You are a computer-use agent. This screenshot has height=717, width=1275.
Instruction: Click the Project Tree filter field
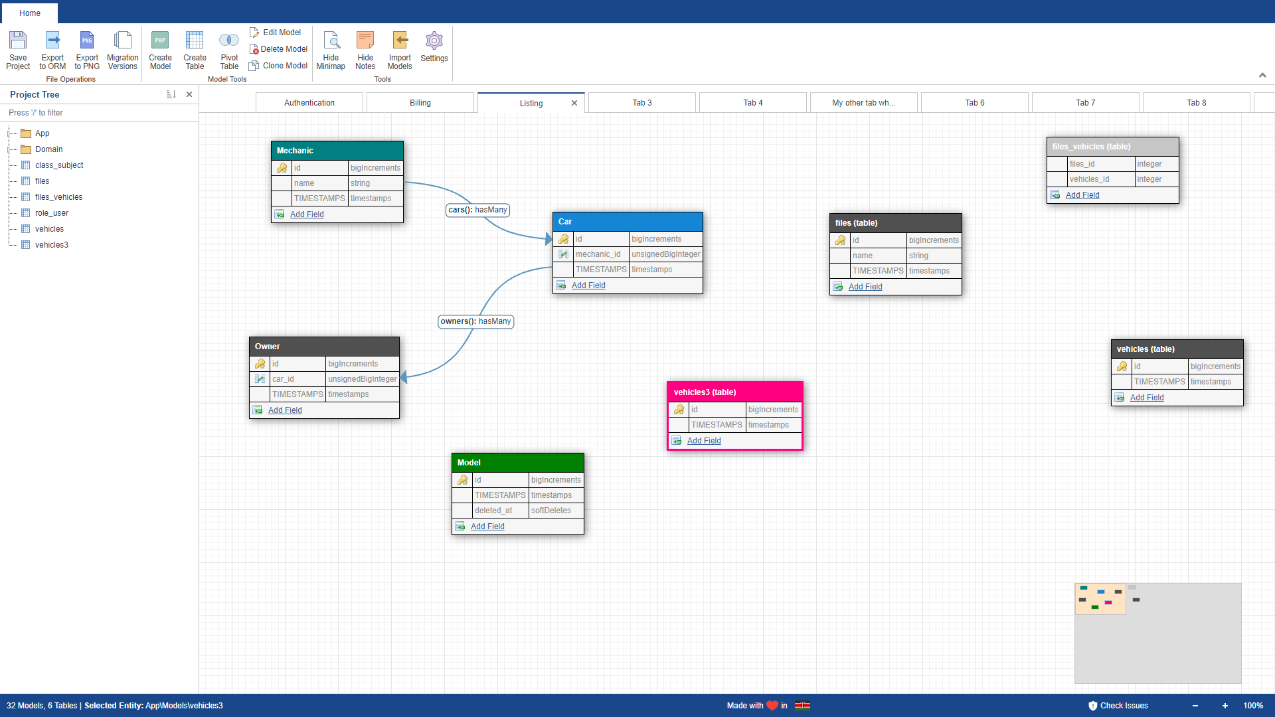100,112
